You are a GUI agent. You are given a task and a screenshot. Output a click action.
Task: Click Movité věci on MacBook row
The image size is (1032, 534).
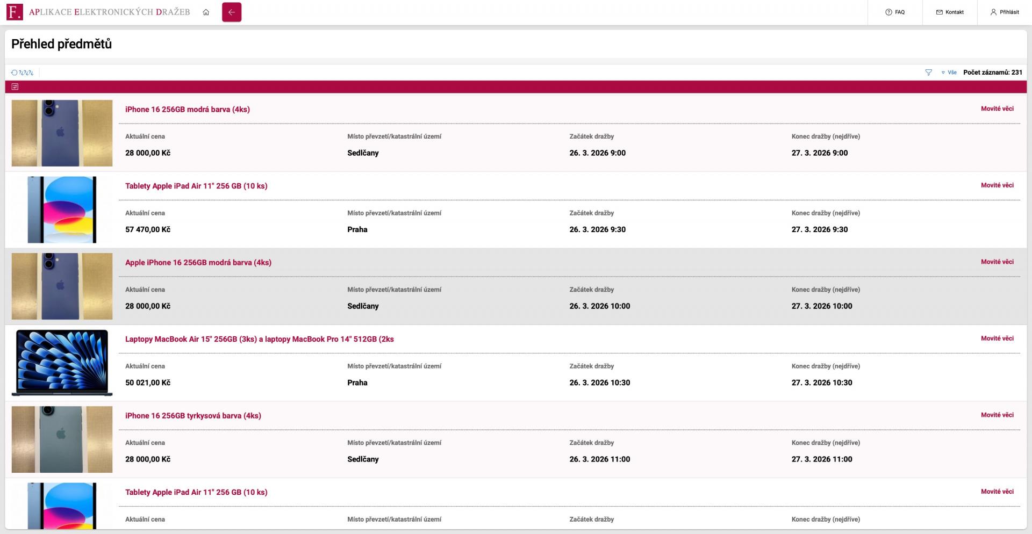pyautogui.click(x=997, y=338)
